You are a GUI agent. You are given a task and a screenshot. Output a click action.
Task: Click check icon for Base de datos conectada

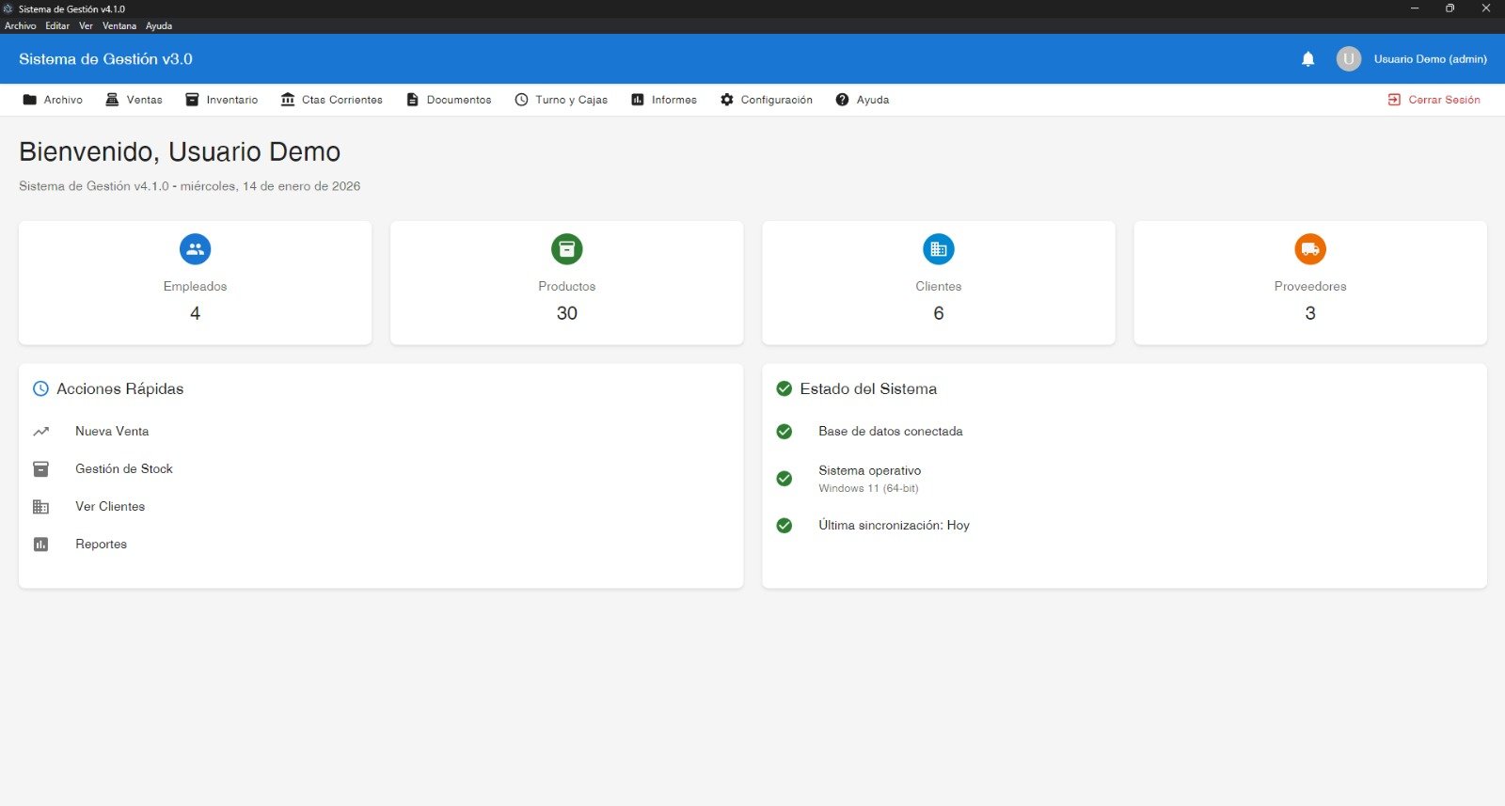click(784, 432)
